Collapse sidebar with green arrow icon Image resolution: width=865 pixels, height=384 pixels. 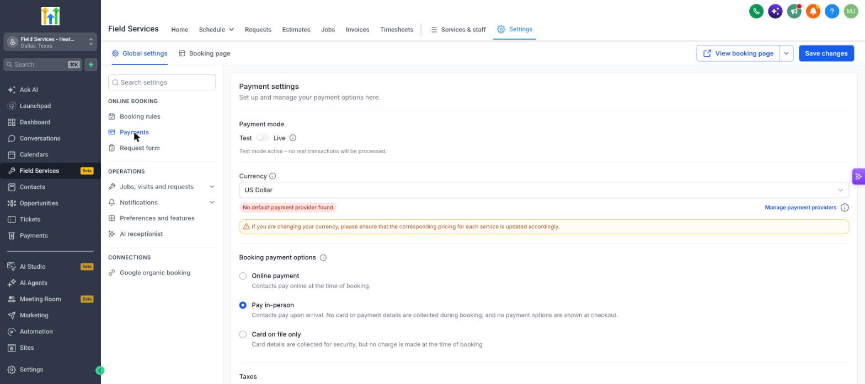tap(100, 371)
